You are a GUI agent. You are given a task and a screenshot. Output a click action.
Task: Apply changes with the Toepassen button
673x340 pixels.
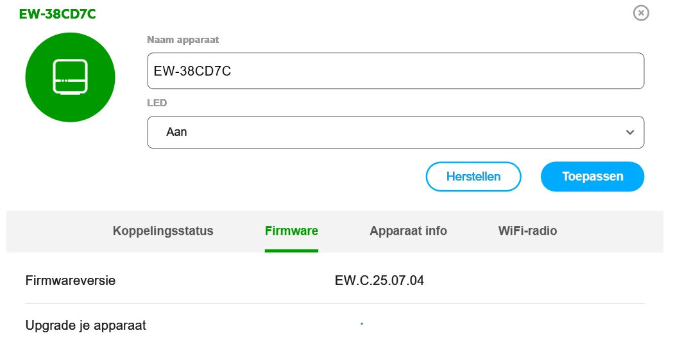(x=592, y=177)
